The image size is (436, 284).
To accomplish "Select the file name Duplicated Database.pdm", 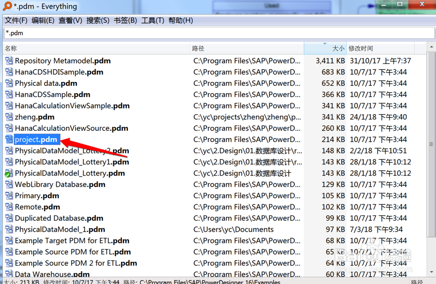I will (x=59, y=218).
